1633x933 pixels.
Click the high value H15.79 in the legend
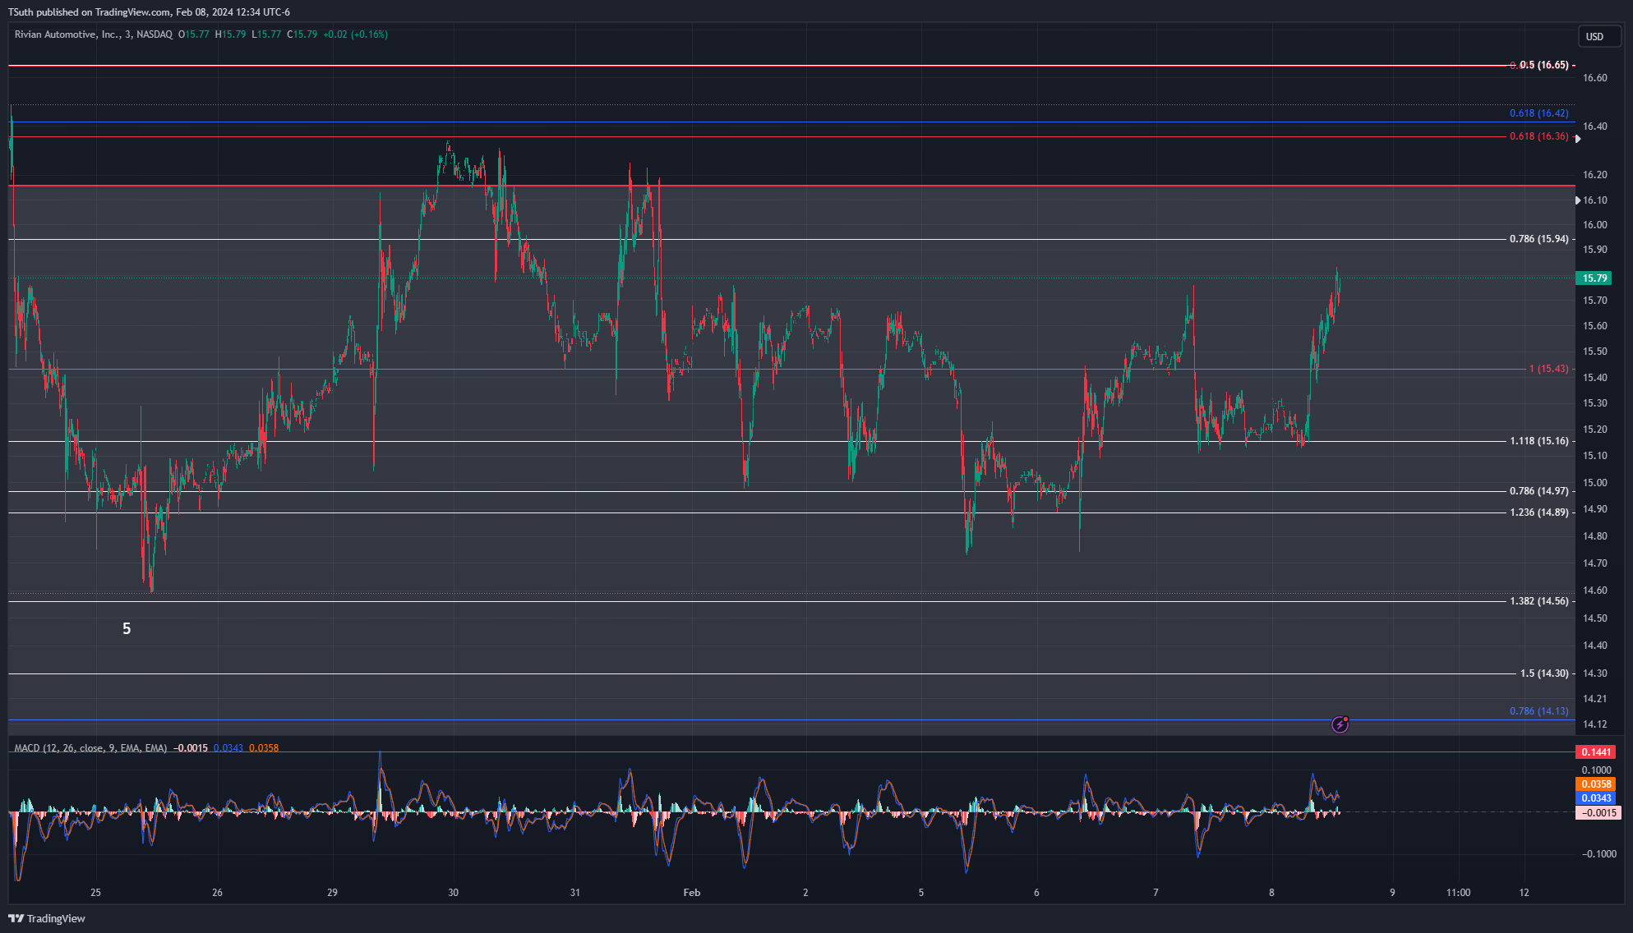(x=230, y=34)
